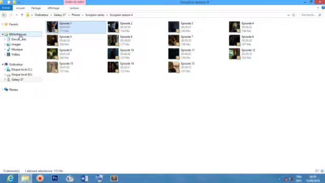The height and width of the screenshot is (183, 325).
Task: Collapse the Ordinateur tree node
Action: click(3, 65)
